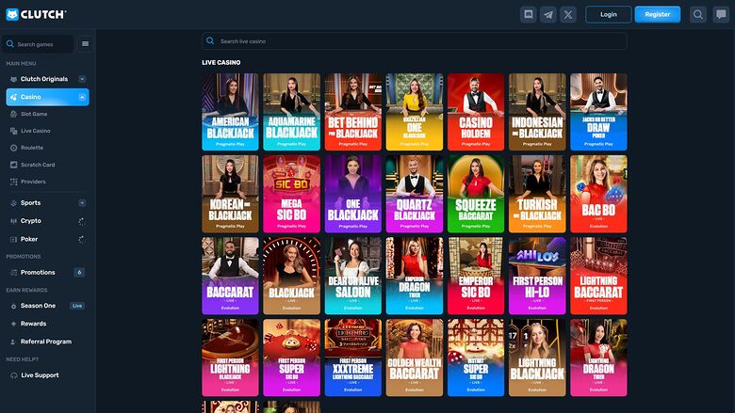Open the Evolution Baccarat live card
The width and height of the screenshot is (735, 413).
coord(230,276)
